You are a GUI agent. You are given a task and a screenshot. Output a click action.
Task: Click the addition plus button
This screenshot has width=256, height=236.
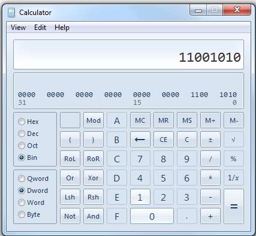coord(210,216)
